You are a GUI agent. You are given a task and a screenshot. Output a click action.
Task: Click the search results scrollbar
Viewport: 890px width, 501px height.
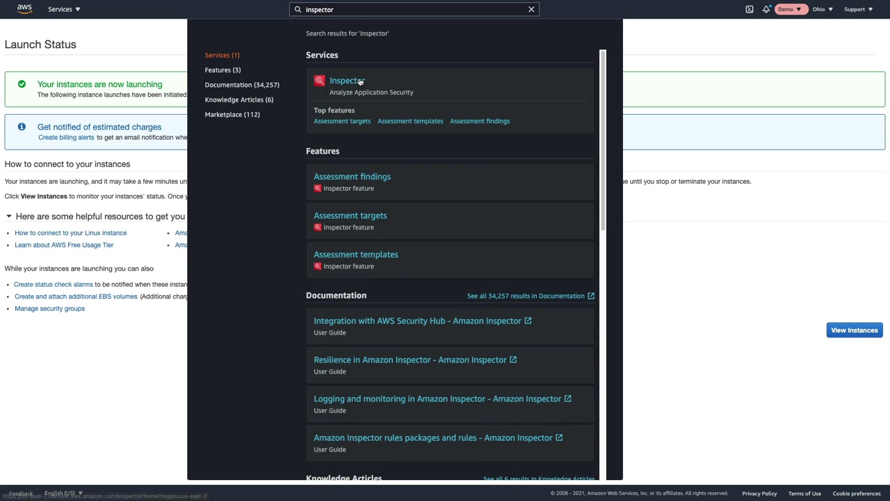[603, 139]
